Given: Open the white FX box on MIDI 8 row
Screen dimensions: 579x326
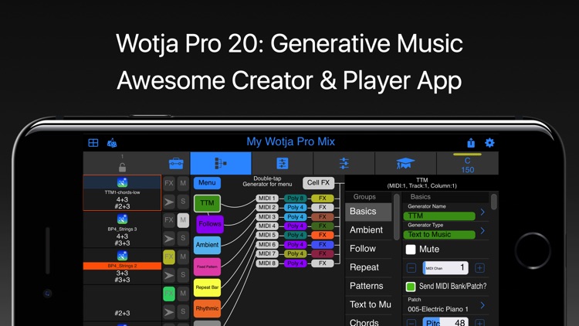Looking at the screenshot, I should 323,263.
